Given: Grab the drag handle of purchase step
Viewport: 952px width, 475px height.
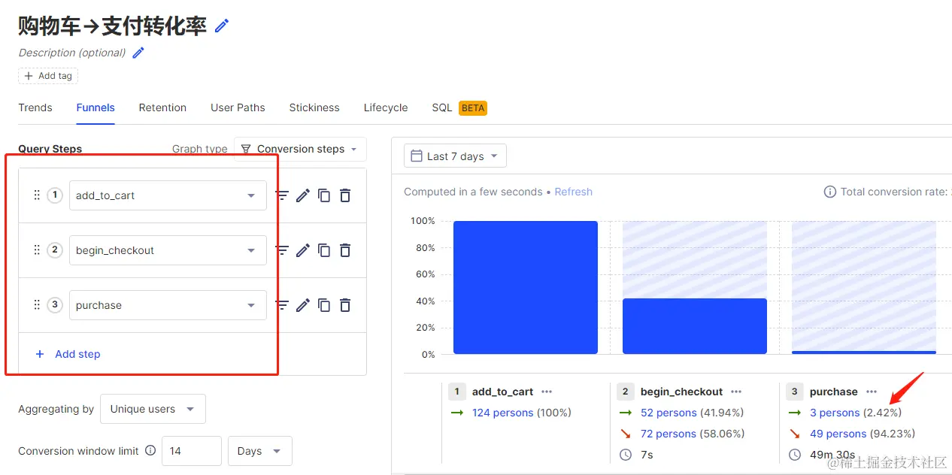Looking at the screenshot, I should (x=37, y=305).
